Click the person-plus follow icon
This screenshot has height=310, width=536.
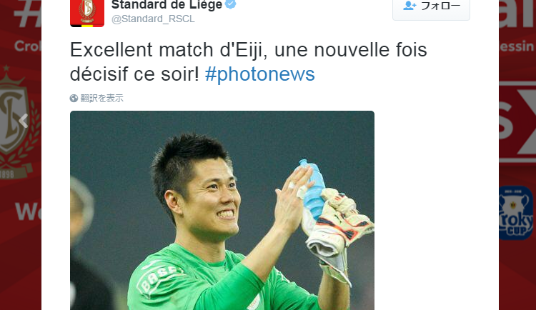pos(410,6)
